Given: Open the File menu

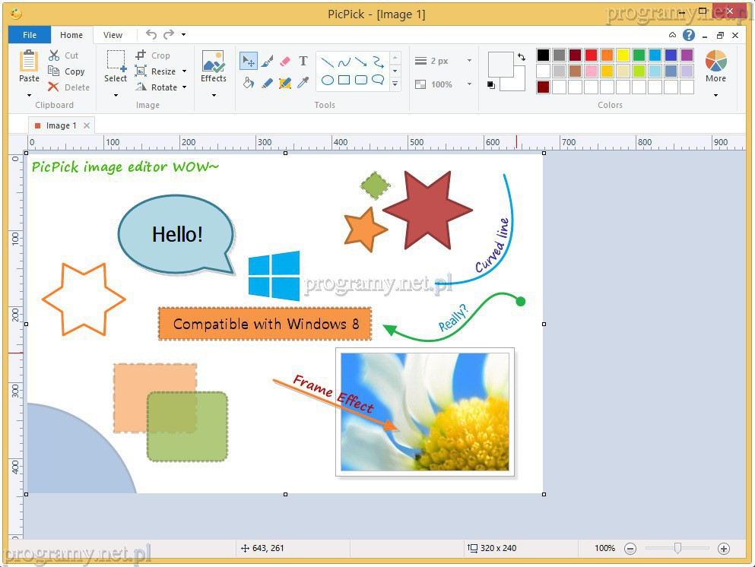Looking at the screenshot, I should [x=30, y=35].
